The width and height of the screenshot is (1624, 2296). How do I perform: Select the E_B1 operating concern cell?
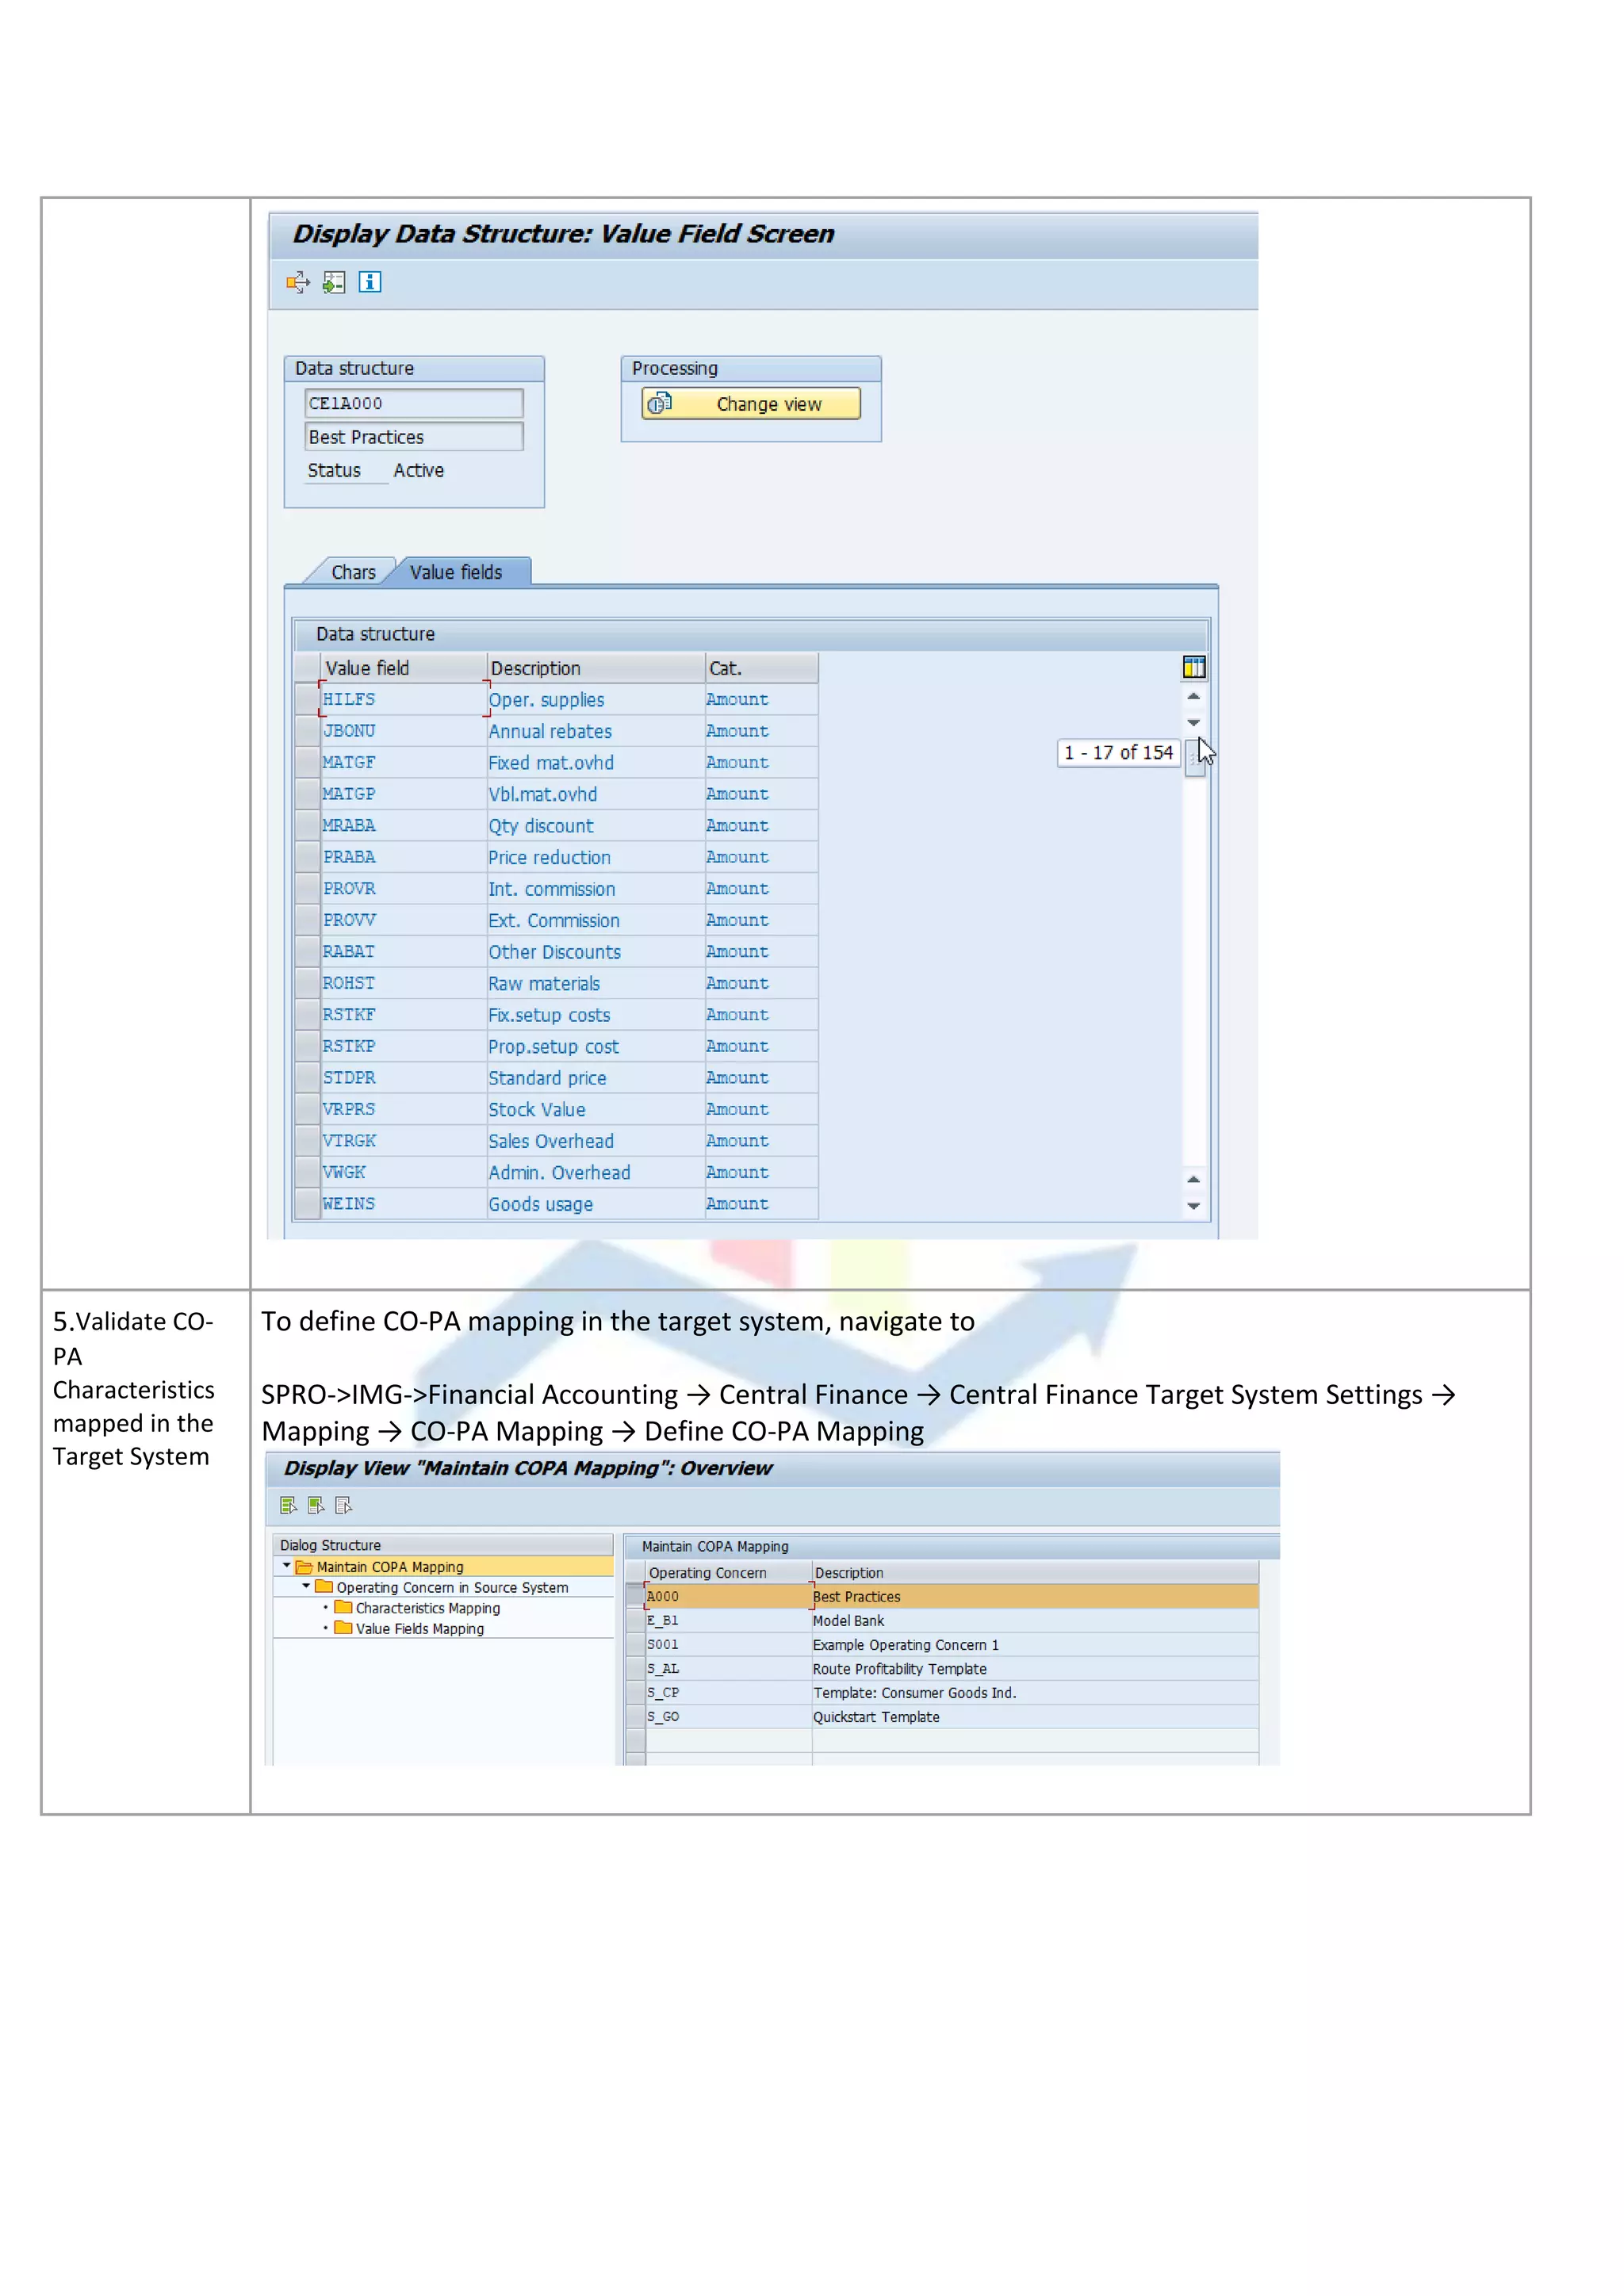click(728, 1622)
